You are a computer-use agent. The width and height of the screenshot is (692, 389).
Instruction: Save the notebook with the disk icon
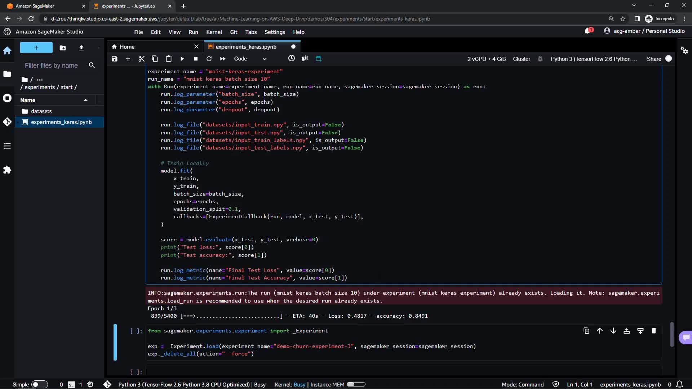(x=115, y=59)
